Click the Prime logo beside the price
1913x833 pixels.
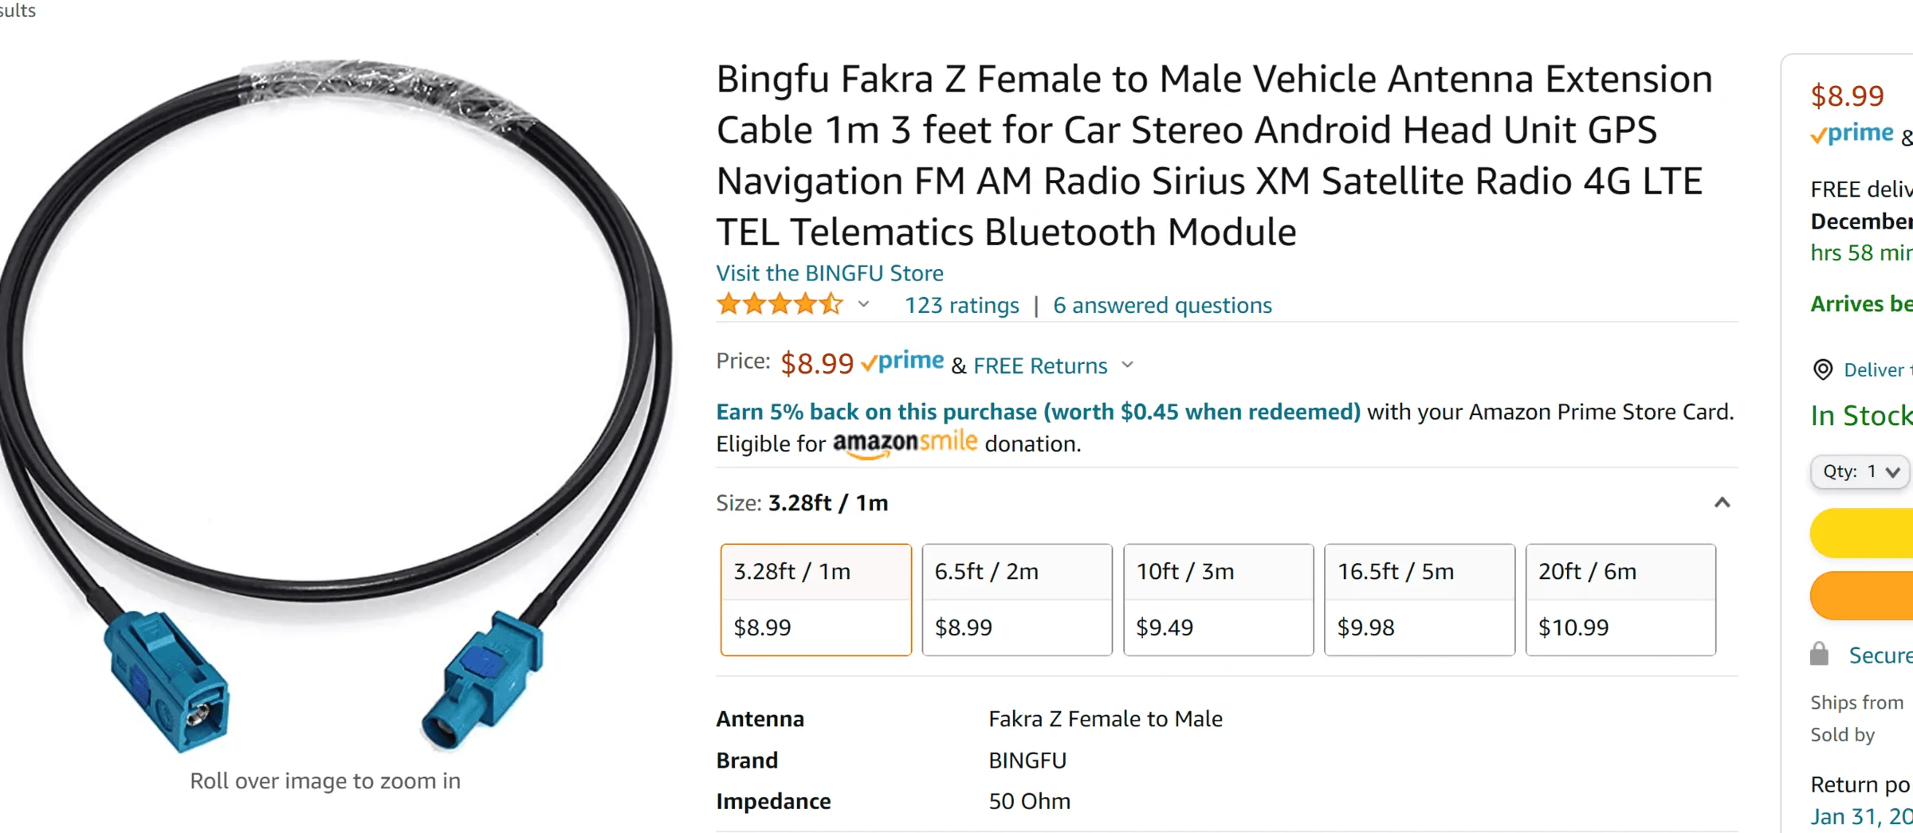pyautogui.click(x=902, y=362)
